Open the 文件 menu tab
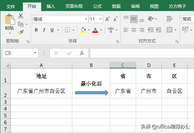 tap(11, 6)
